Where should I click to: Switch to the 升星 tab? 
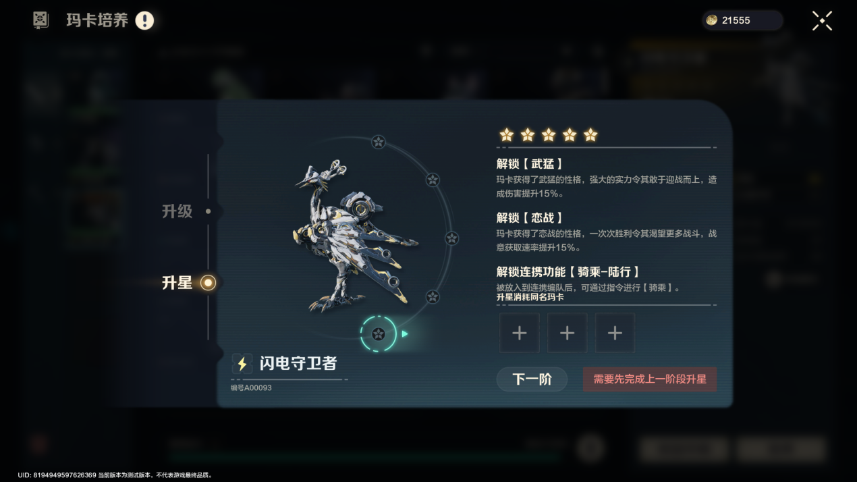pos(177,283)
